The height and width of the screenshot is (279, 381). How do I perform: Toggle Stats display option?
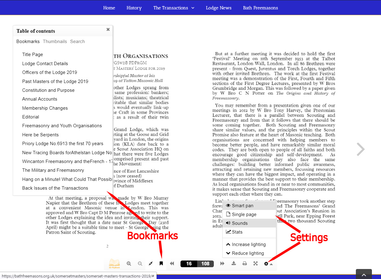point(249,232)
